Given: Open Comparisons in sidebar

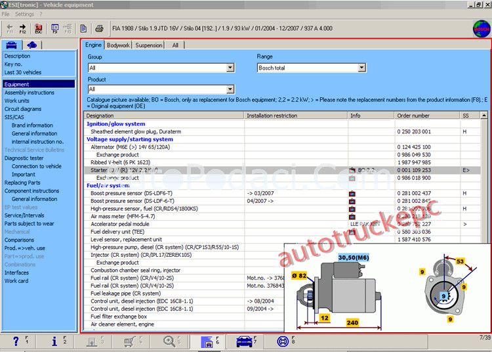Looking at the screenshot, I should coord(19,240).
